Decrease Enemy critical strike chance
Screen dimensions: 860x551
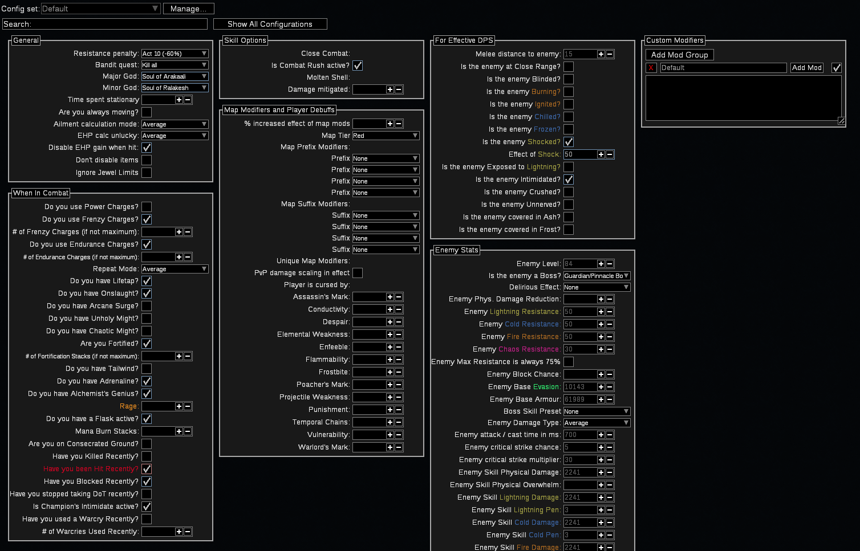[610, 447]
